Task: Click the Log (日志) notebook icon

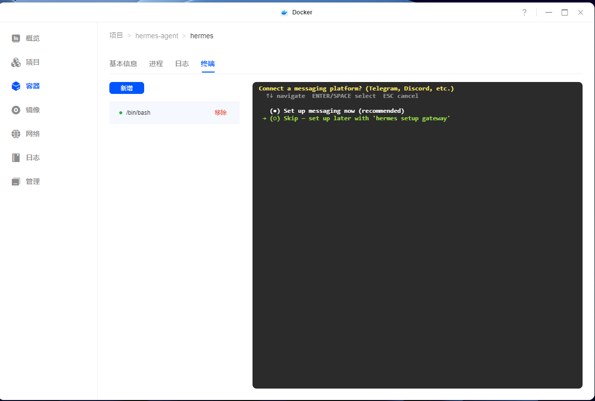Action: (16, 158)
